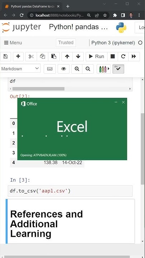Click the df code cell
The image size is (145, 258).
pyautogui.click(x=70, y=81)
